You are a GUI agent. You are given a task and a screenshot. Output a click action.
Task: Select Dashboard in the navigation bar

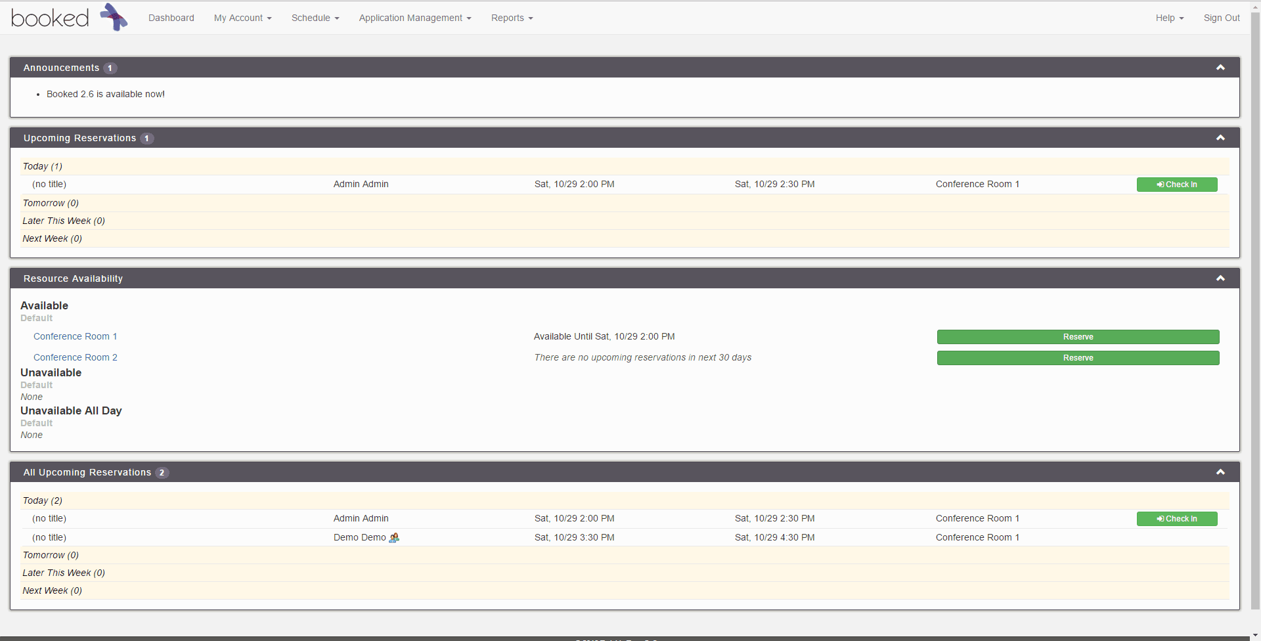171,18
